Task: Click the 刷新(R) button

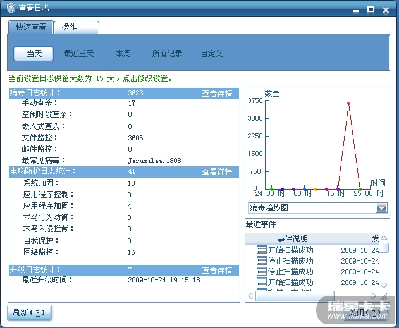Action: click(29, 312)
